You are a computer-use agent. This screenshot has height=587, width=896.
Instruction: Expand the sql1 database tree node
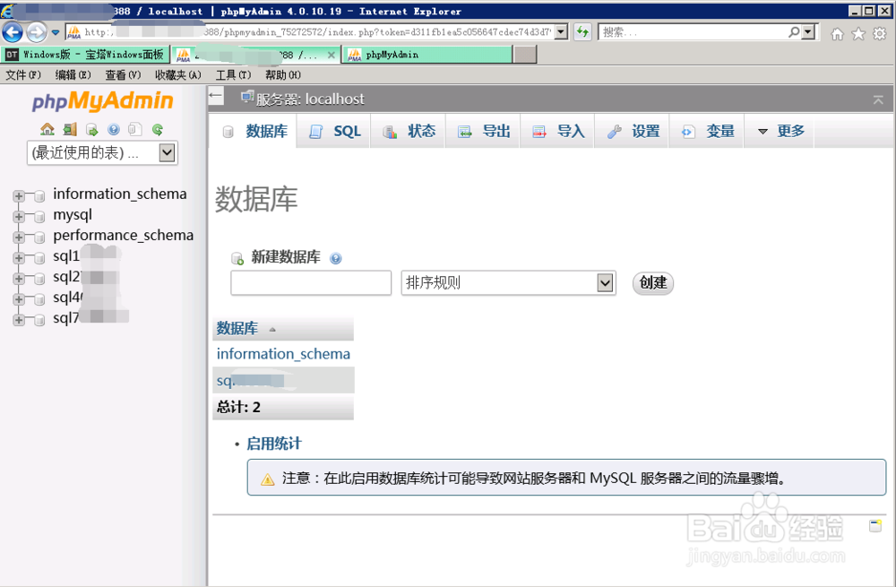click(19, 258)
